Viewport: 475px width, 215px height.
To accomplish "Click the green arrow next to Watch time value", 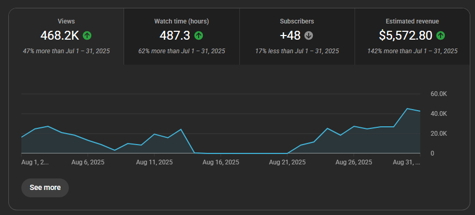I will [x=199, y=36].
